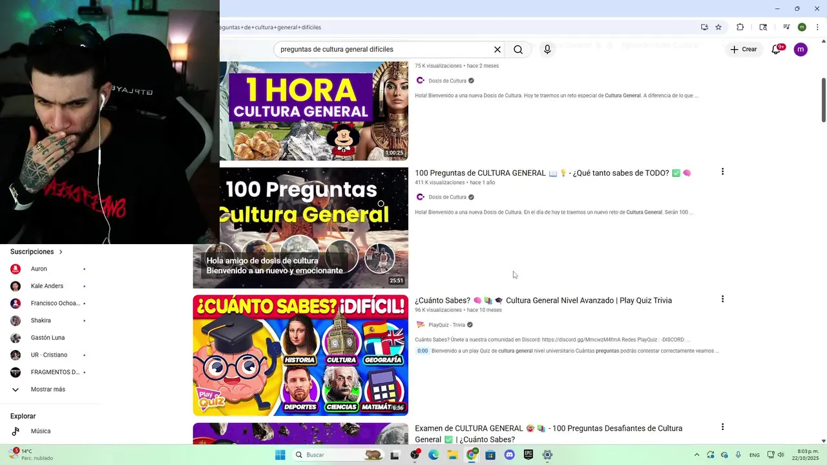The image size is (827, 465).
Task: Open Microsoft Edge from taskbar
Action: 434,455
